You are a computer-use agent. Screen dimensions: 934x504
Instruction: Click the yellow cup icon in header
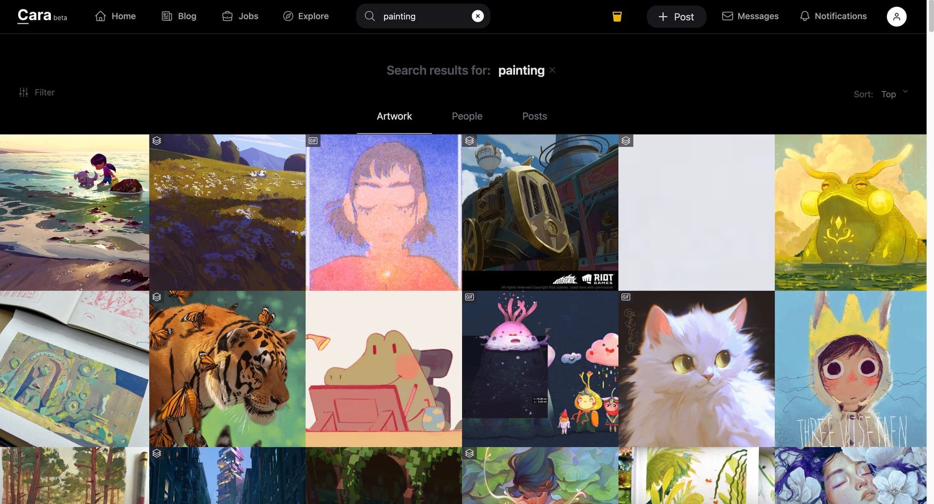tap(617, 17)
